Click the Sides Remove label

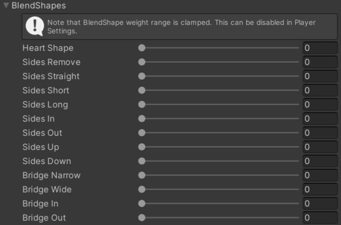pyautogui.click(x=51, y=62)
